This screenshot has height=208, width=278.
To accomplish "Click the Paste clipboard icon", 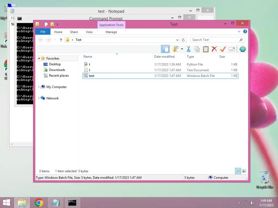I will 206,49.
